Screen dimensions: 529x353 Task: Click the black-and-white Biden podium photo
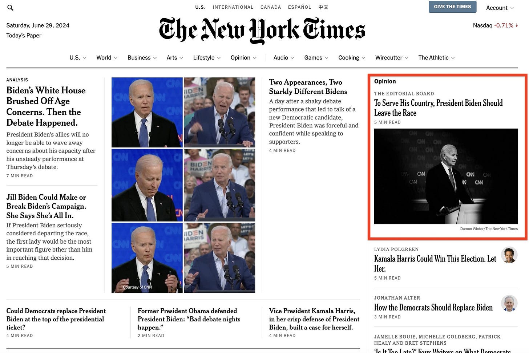click(446, 176)
